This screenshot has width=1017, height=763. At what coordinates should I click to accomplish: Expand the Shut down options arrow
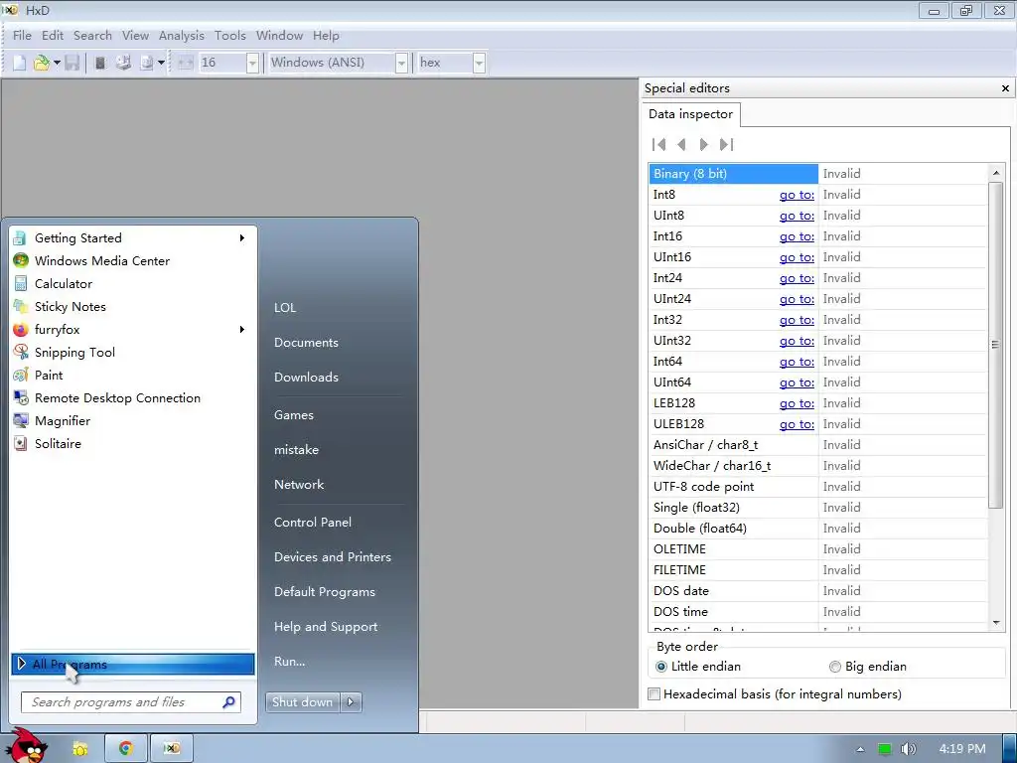[351, 702]
